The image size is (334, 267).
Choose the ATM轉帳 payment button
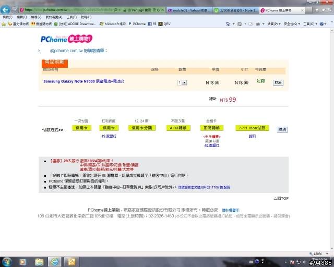(x=178, y=128)
